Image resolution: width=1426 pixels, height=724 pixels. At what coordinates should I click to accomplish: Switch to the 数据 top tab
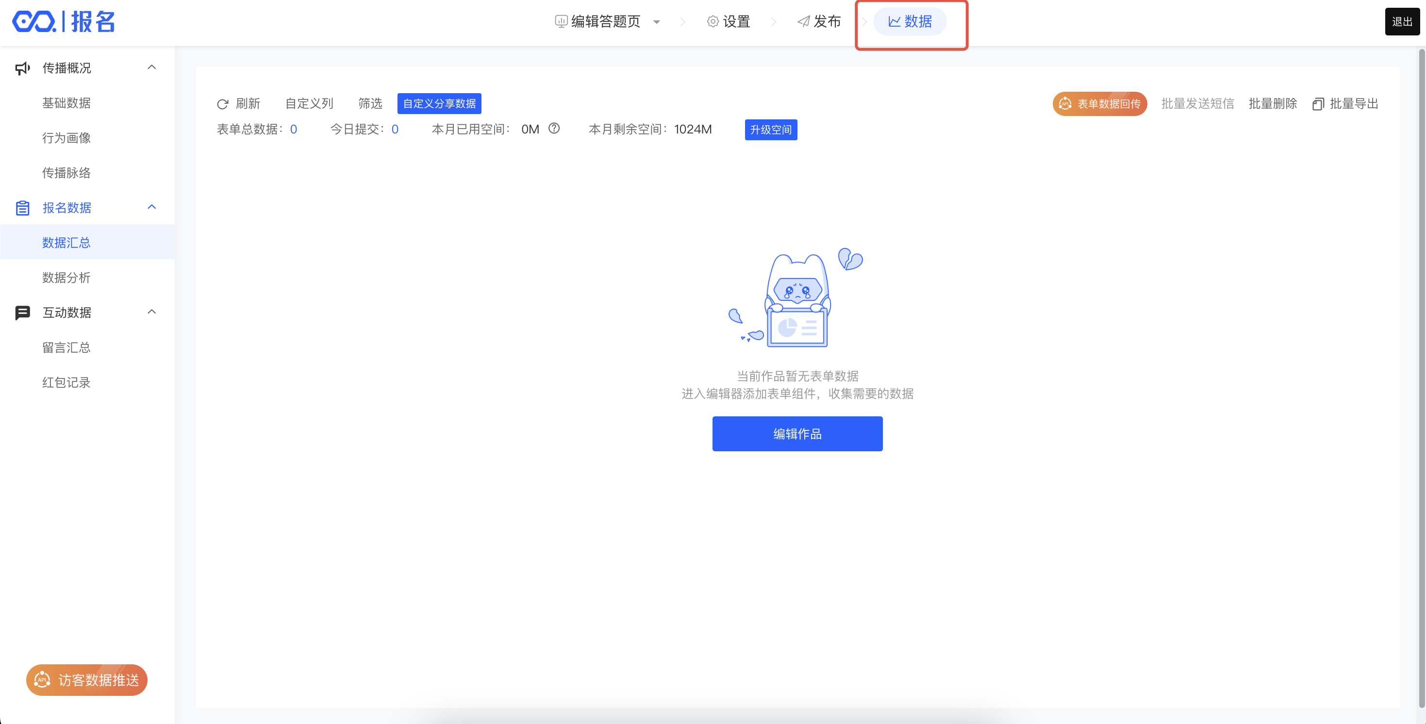[910, 21]
